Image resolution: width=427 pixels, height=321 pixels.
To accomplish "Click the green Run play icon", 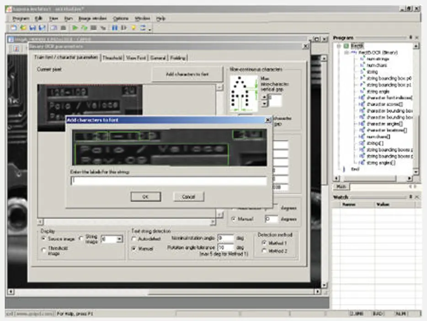I will 75,28.
